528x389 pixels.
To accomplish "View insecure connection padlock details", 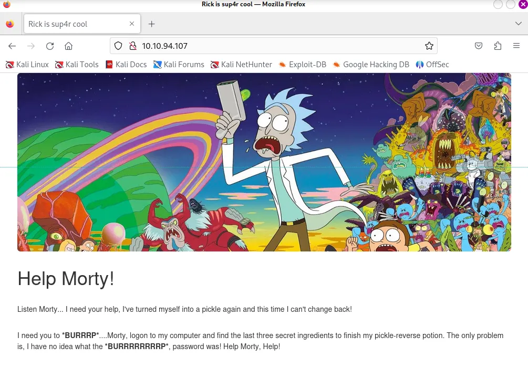I will tap(133, 46).
